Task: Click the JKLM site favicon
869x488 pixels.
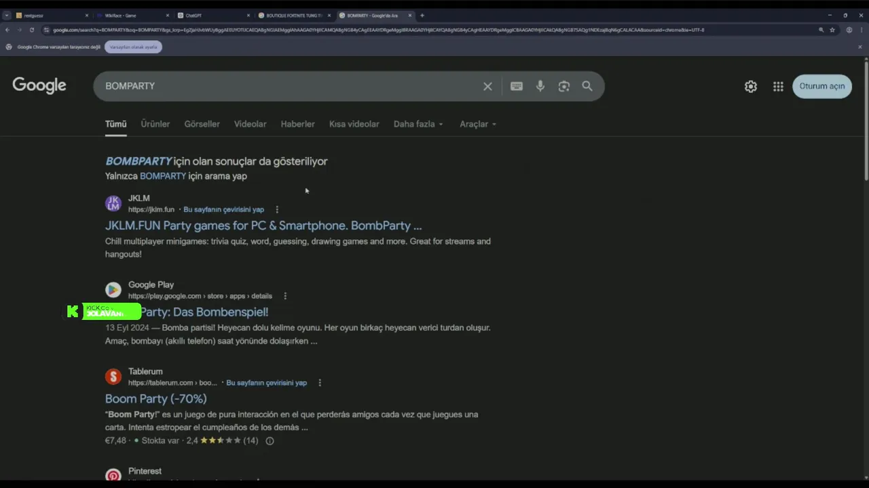Action: coord(113,203)
